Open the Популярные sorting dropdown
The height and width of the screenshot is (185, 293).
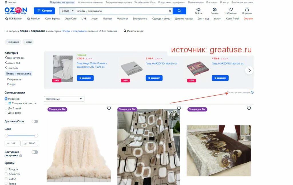(x=64, y=99)
